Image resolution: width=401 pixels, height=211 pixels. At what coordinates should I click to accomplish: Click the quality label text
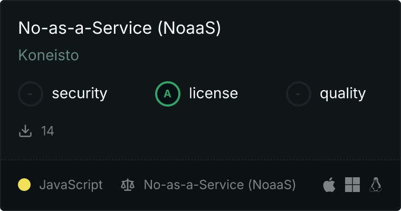(342, 94)
